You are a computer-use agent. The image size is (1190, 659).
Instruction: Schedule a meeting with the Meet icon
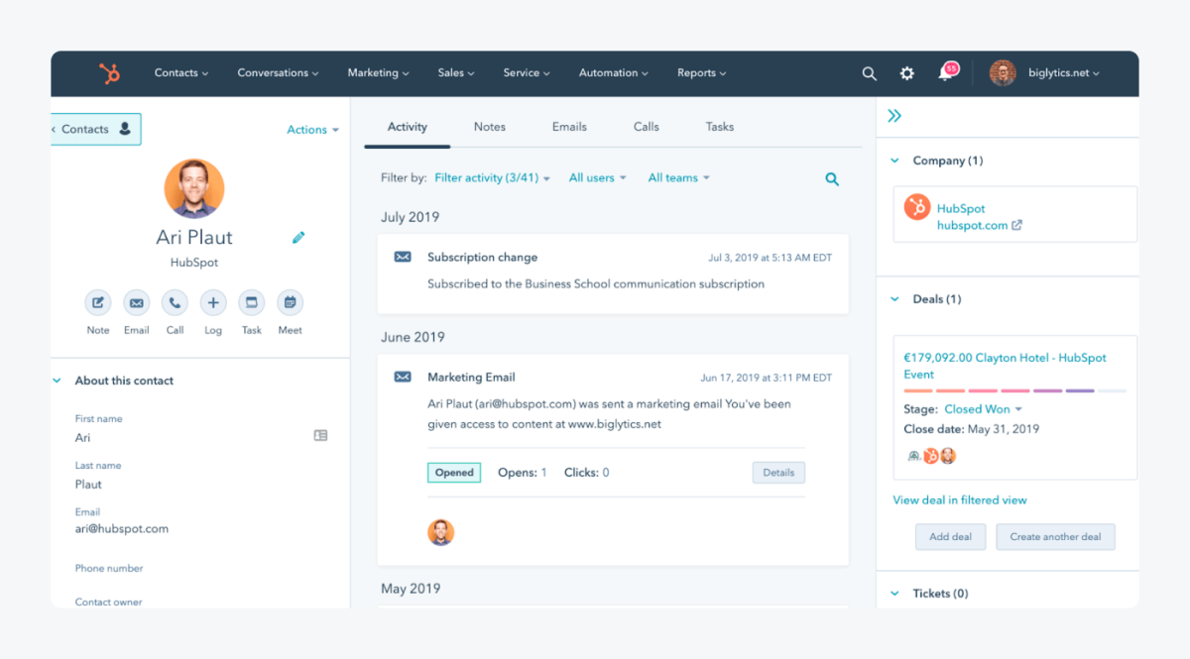coord(290,304)
